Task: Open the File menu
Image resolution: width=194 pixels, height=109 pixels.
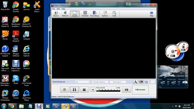Action: (x=53, y=9)
